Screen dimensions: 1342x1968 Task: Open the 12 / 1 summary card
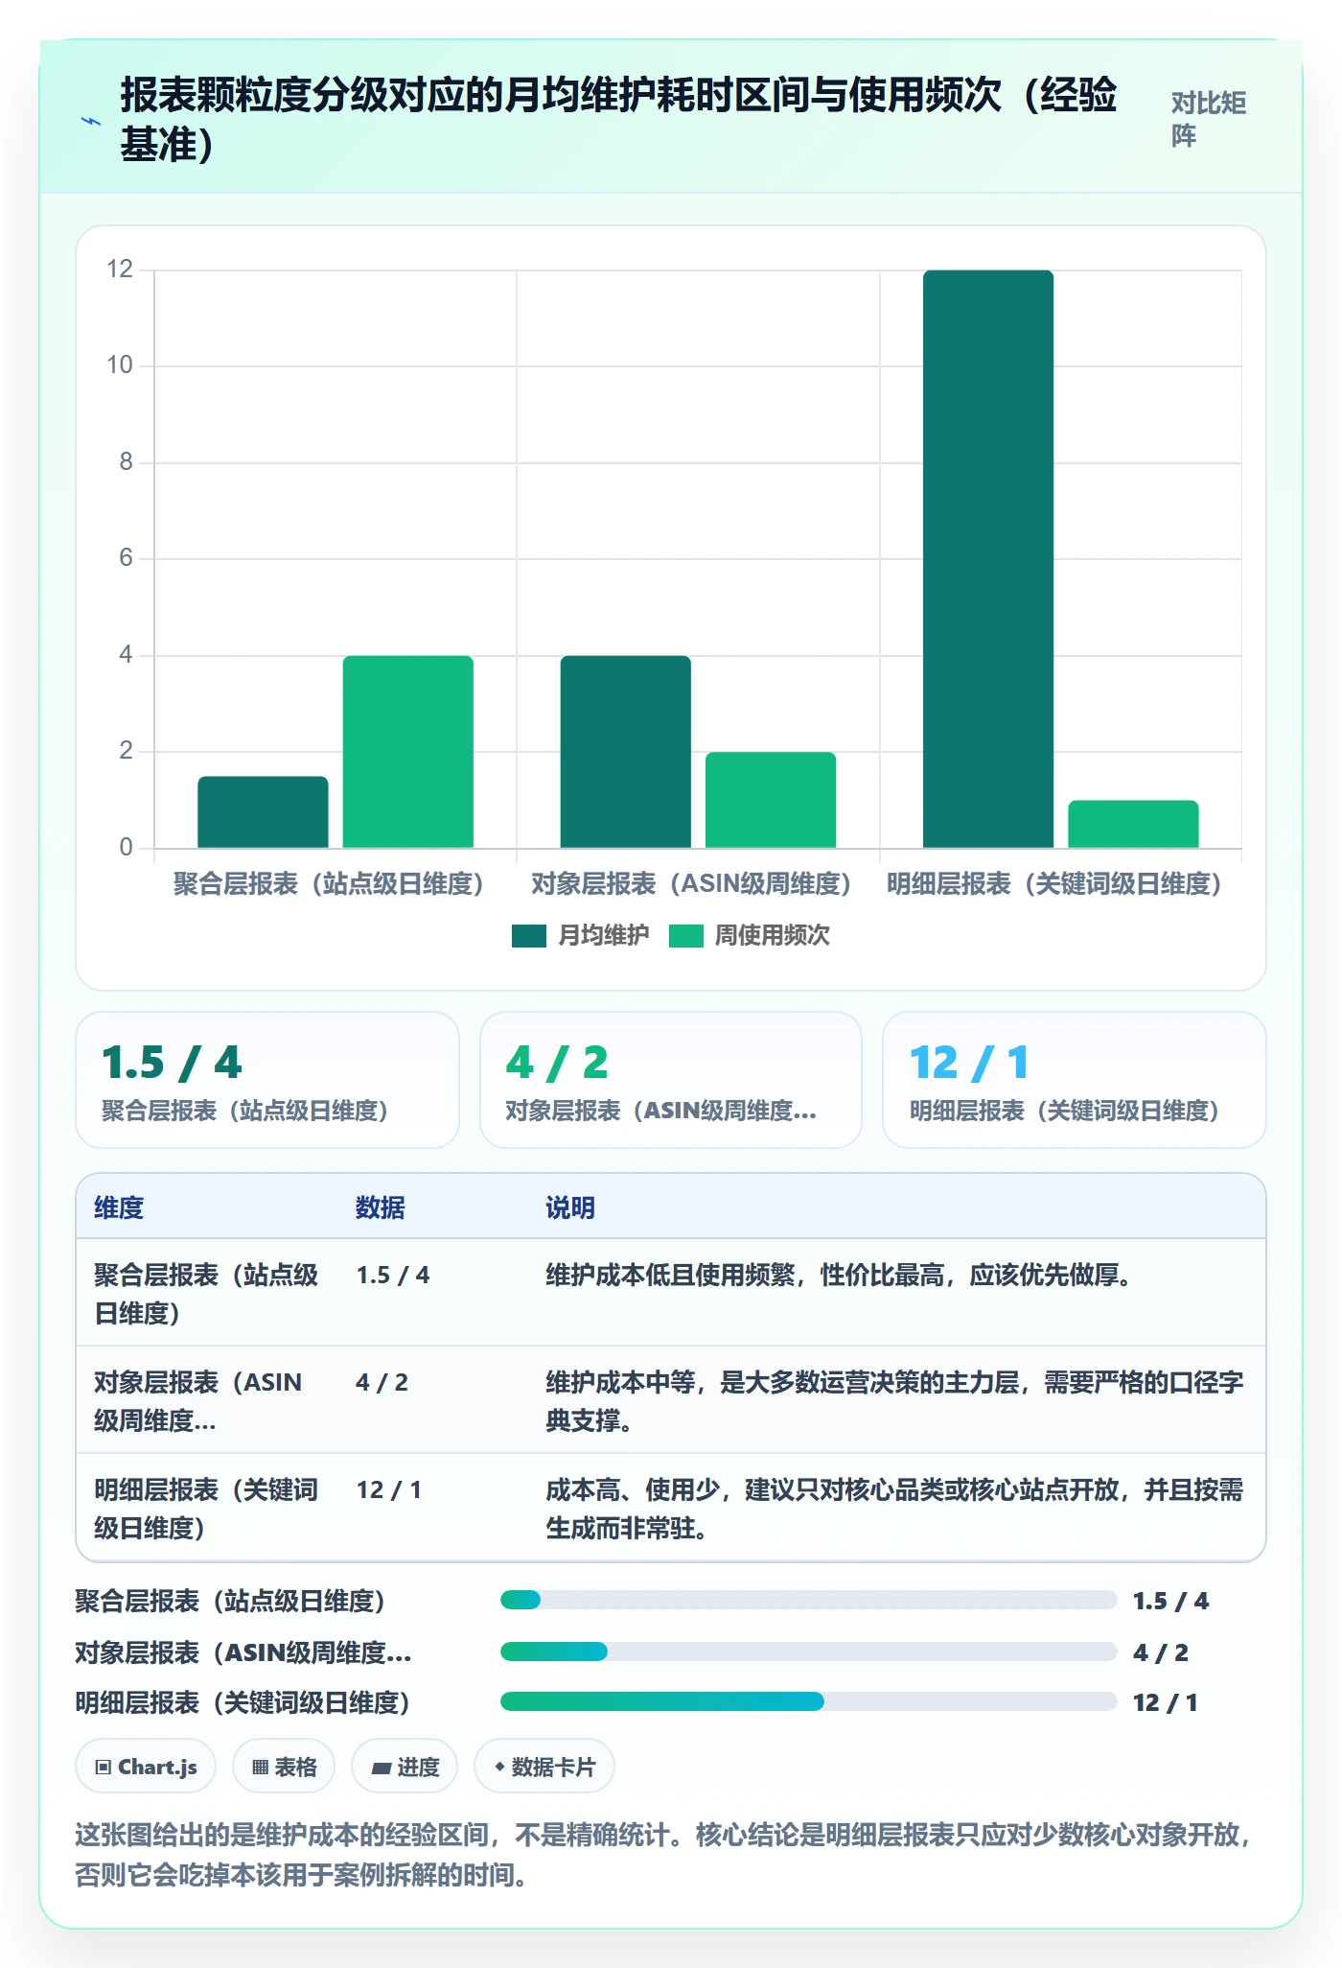coord(1075,1080)
